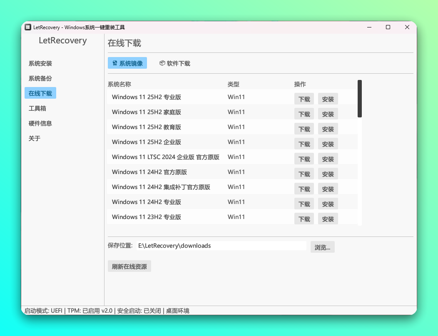
Task: Select the highlighted 在线下载 sidebar tab
Action: point(40,93)
